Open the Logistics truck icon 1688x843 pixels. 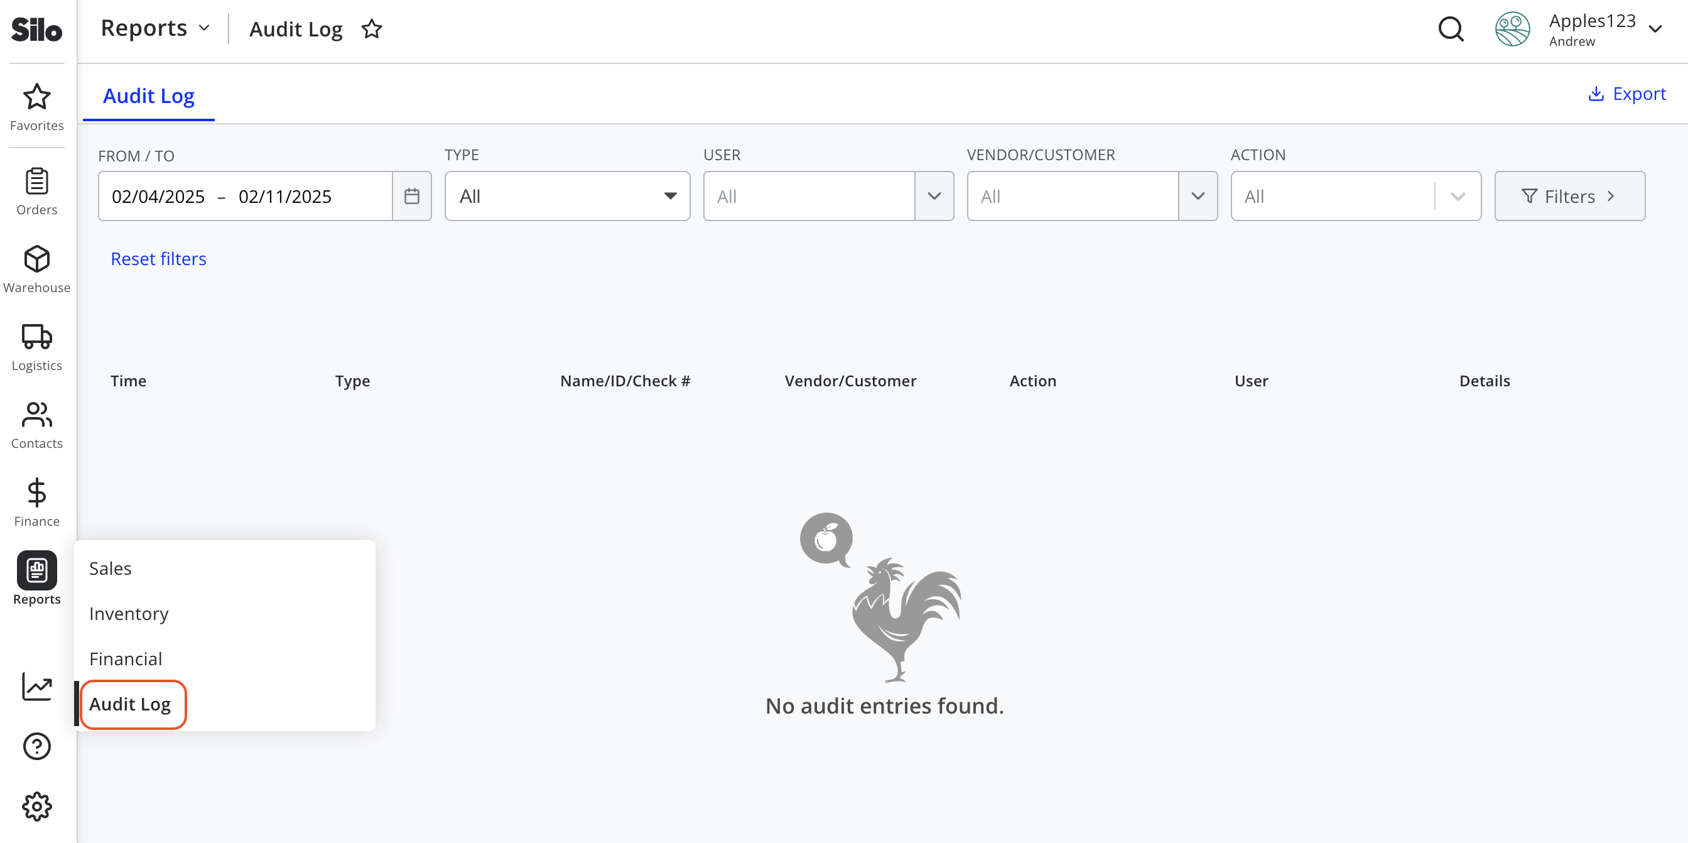(x=36, y=336)
